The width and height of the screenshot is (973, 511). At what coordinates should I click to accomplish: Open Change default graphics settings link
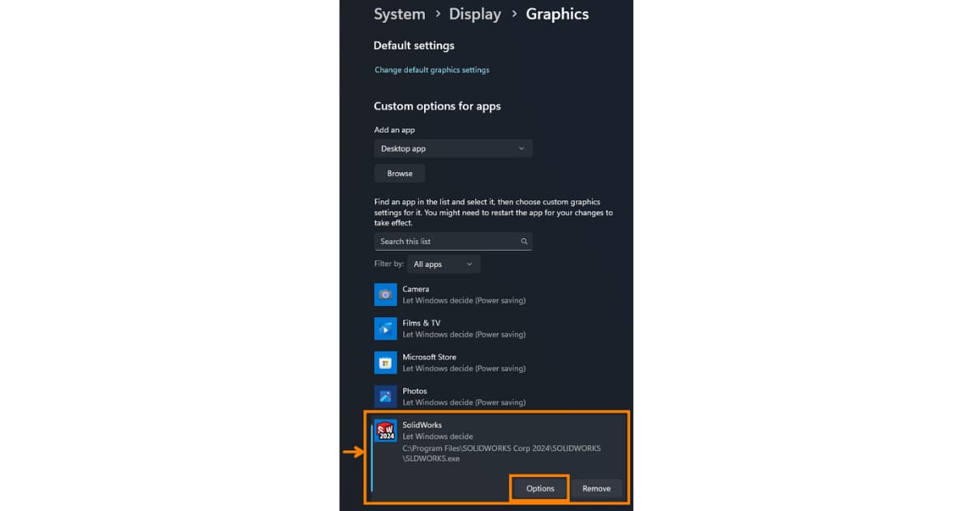(432, 70)
